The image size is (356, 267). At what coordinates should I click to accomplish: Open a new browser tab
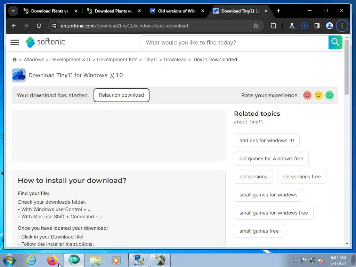coord(278,11)
